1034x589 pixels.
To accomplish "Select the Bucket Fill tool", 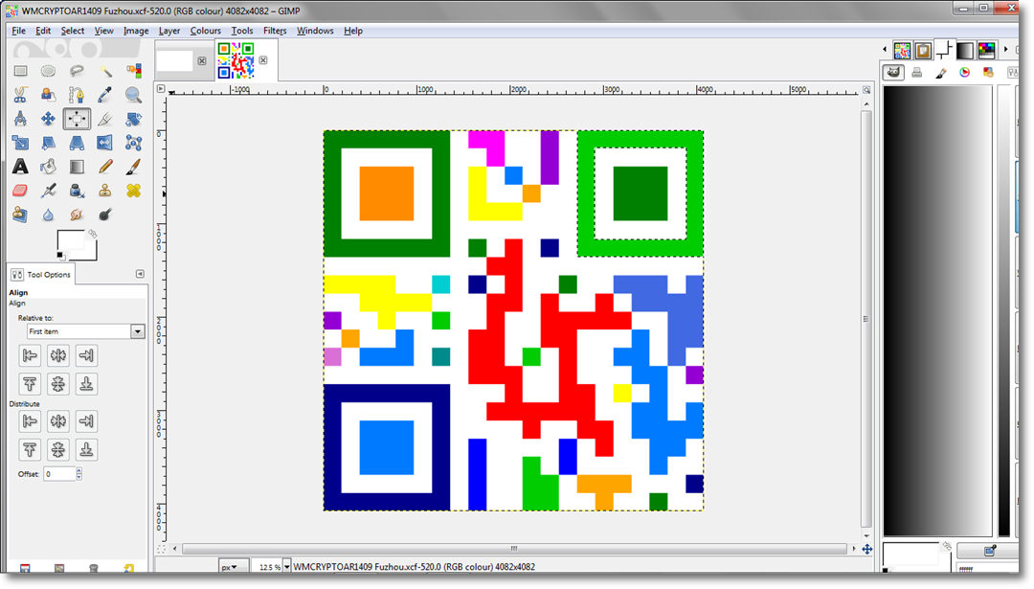I will pyautogui.click(x=48, y=167).
